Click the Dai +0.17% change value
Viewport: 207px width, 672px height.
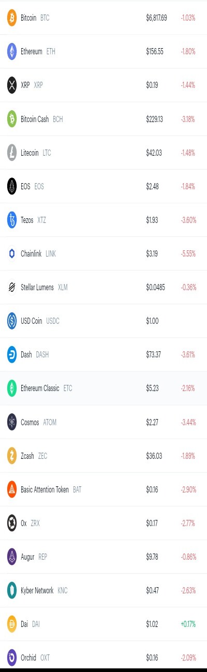click(x=188, y=624)
